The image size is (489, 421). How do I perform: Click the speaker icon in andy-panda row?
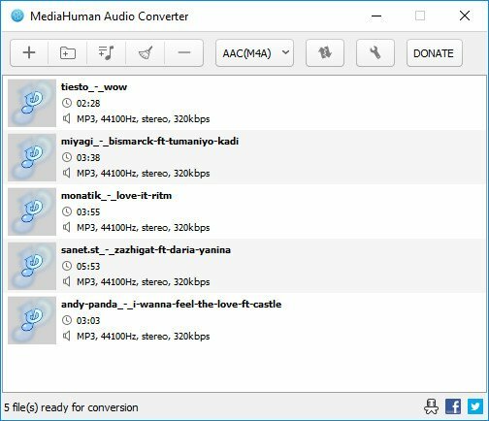tap(67, 336)
